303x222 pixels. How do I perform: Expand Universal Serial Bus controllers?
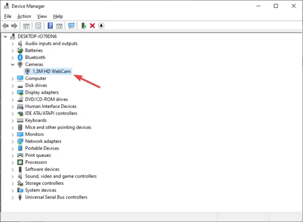12,197
